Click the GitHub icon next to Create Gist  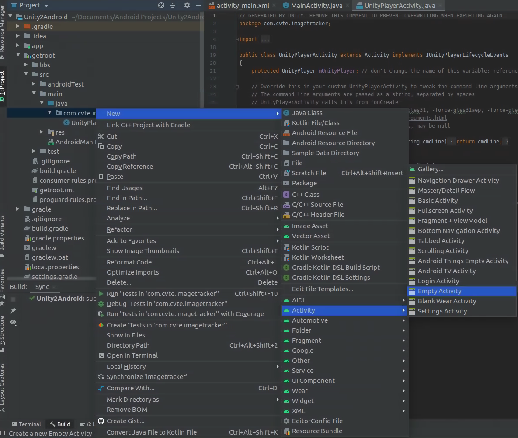pos(101,421)
